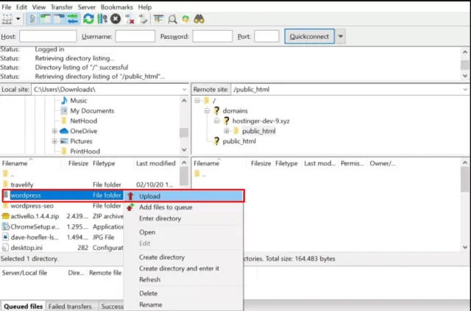Select Upload from the context menu
The image size is (471, 311).
point(149,196)
